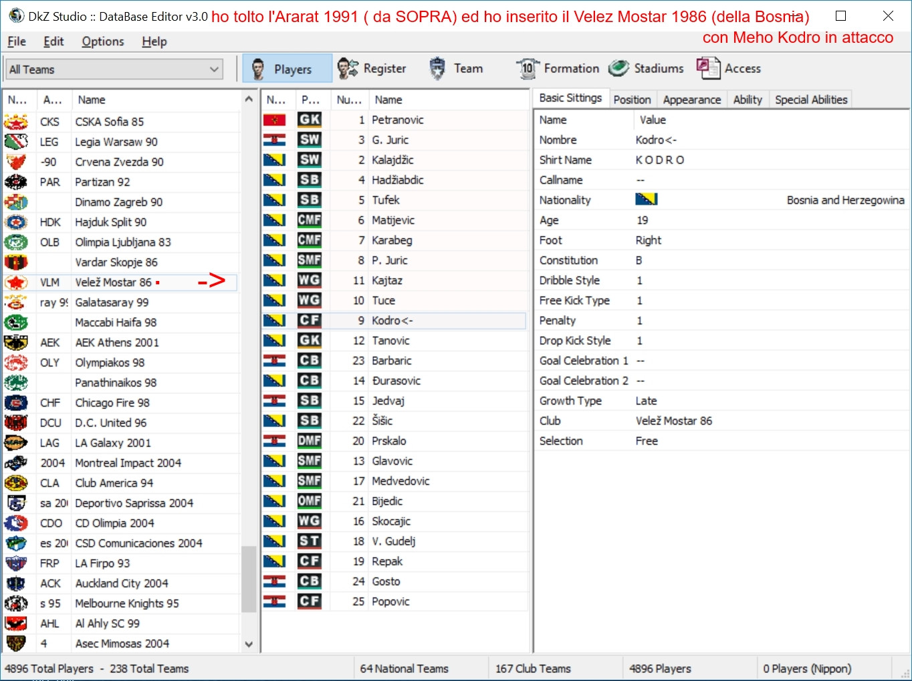Image resolution: width=912 pixels, height=681 pixels.
Task: Click the DMF position badge for Prskalo
Action: [x=310, y=441]
